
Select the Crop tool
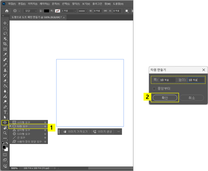(x=5, y=44)
